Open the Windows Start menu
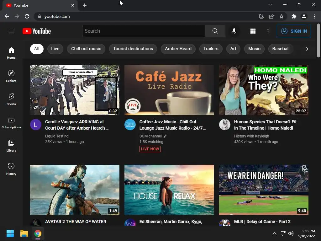Screen dimensions: 321x241 coord(10,233)
